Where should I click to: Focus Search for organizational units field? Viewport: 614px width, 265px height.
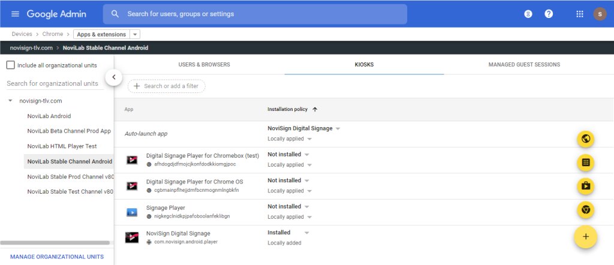[x=55, y=83]
